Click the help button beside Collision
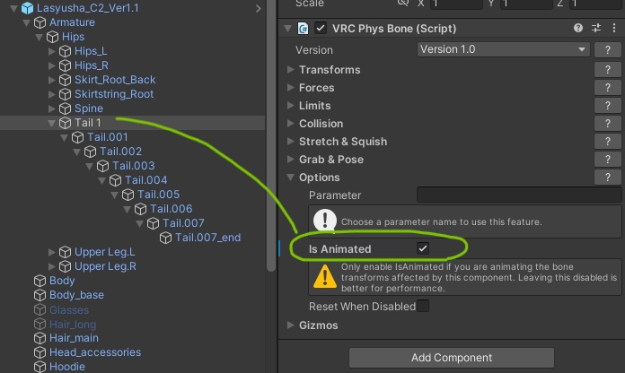625x373 pixels. pyautogui.click(x=608, y=124)
